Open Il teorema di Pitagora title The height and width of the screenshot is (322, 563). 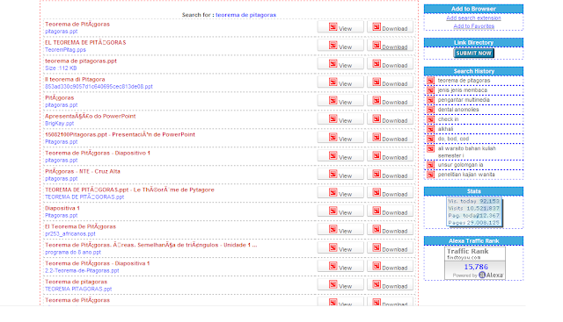tap(75, 79)
